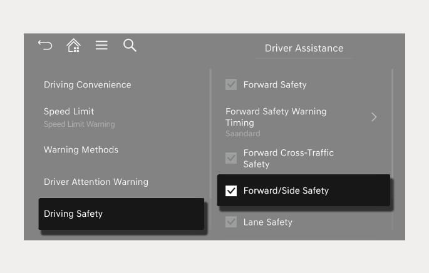Click the right-side list scrollbar
This screenshot has height=273, width=429.
pos(392,149)
